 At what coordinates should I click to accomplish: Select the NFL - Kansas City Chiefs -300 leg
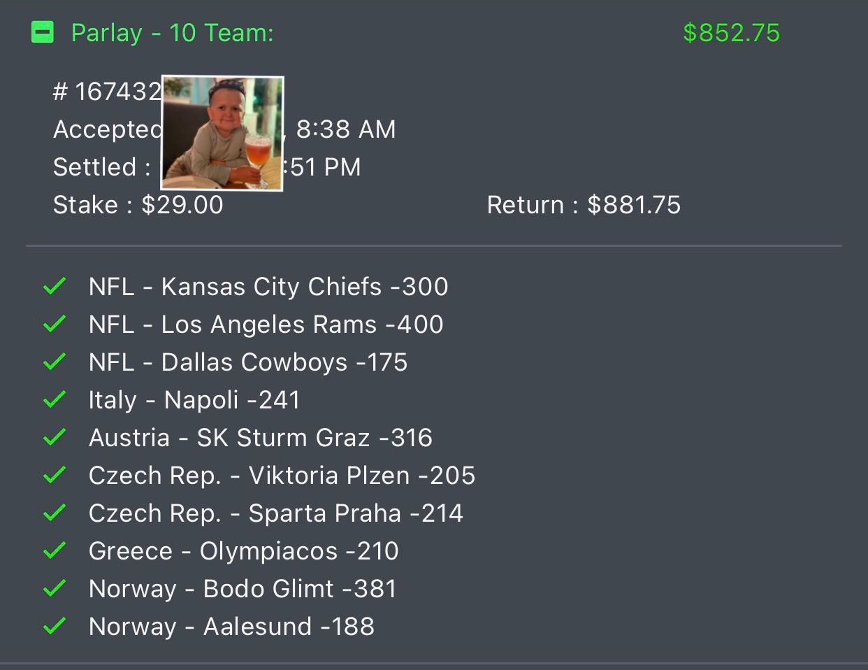(268, 287)
